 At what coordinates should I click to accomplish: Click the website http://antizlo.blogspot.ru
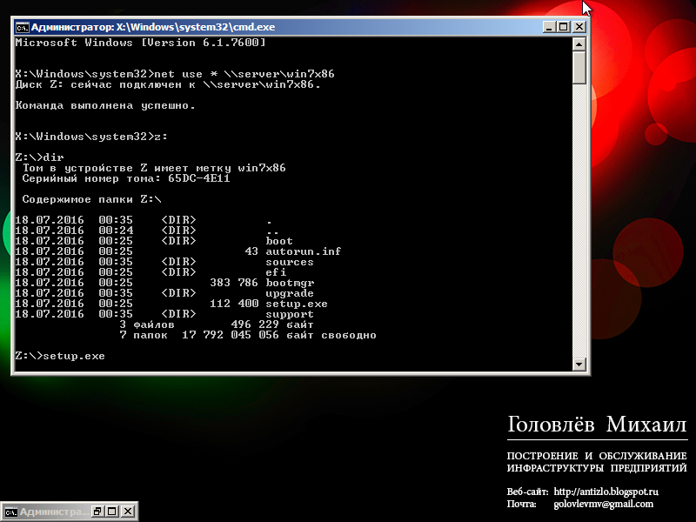[x=606, y=492]
